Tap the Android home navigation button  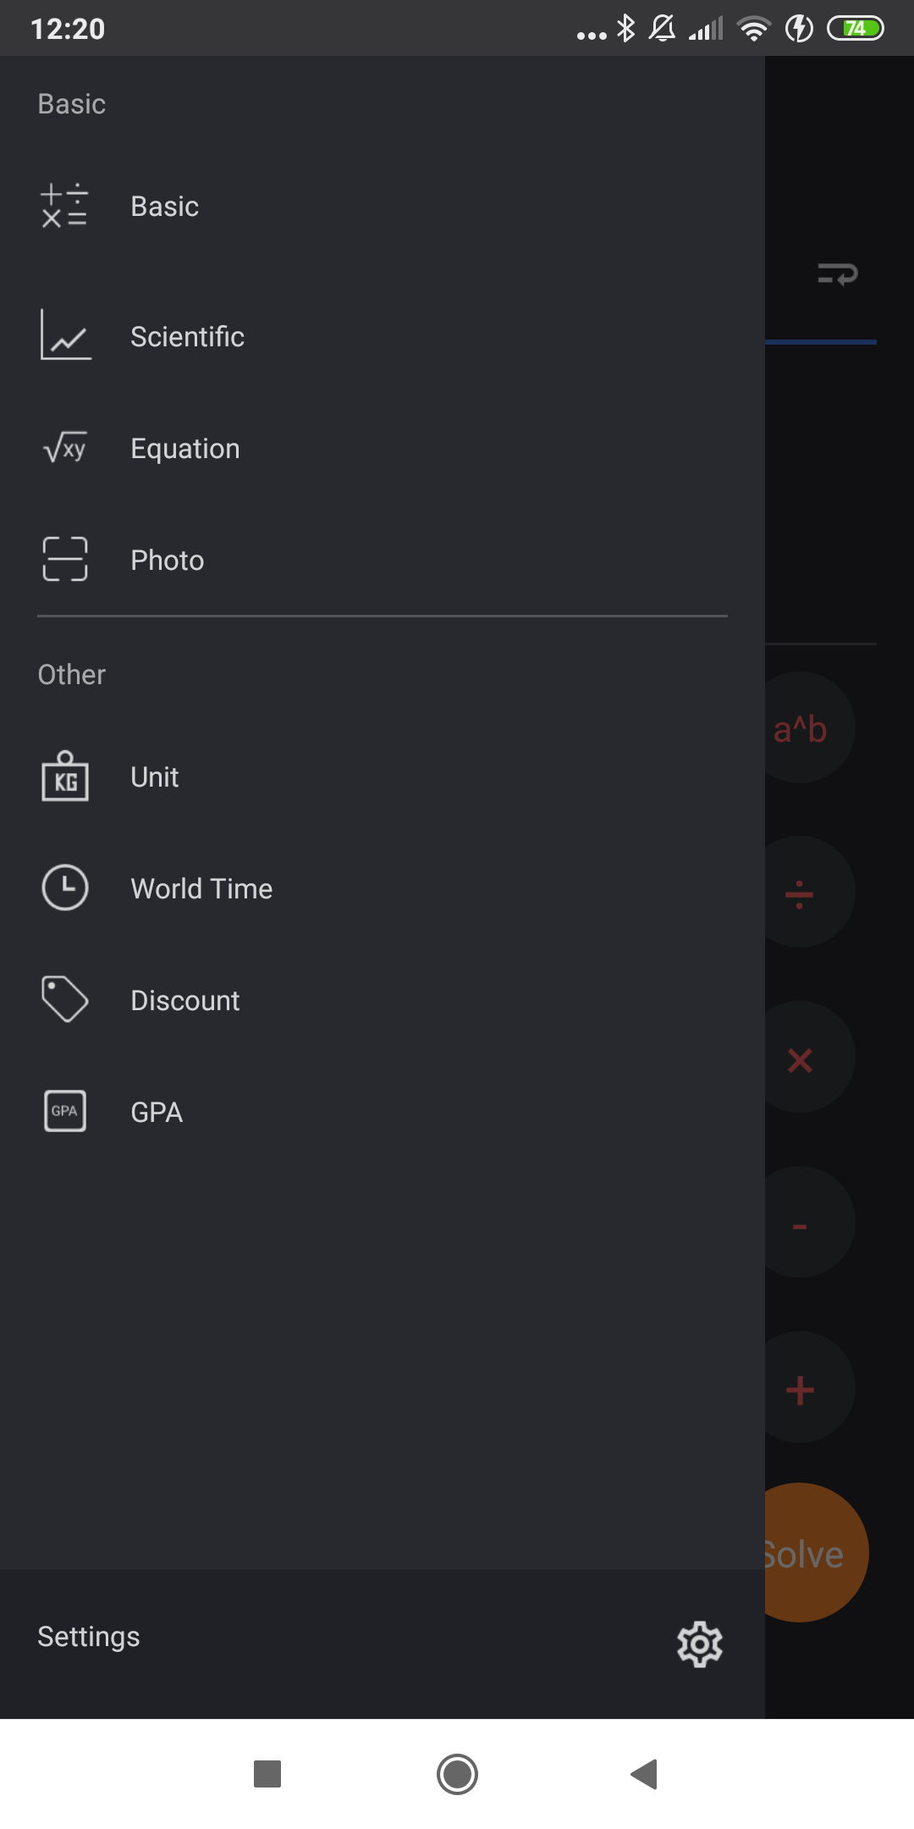pyautogui.click(x=457, y=1774)
